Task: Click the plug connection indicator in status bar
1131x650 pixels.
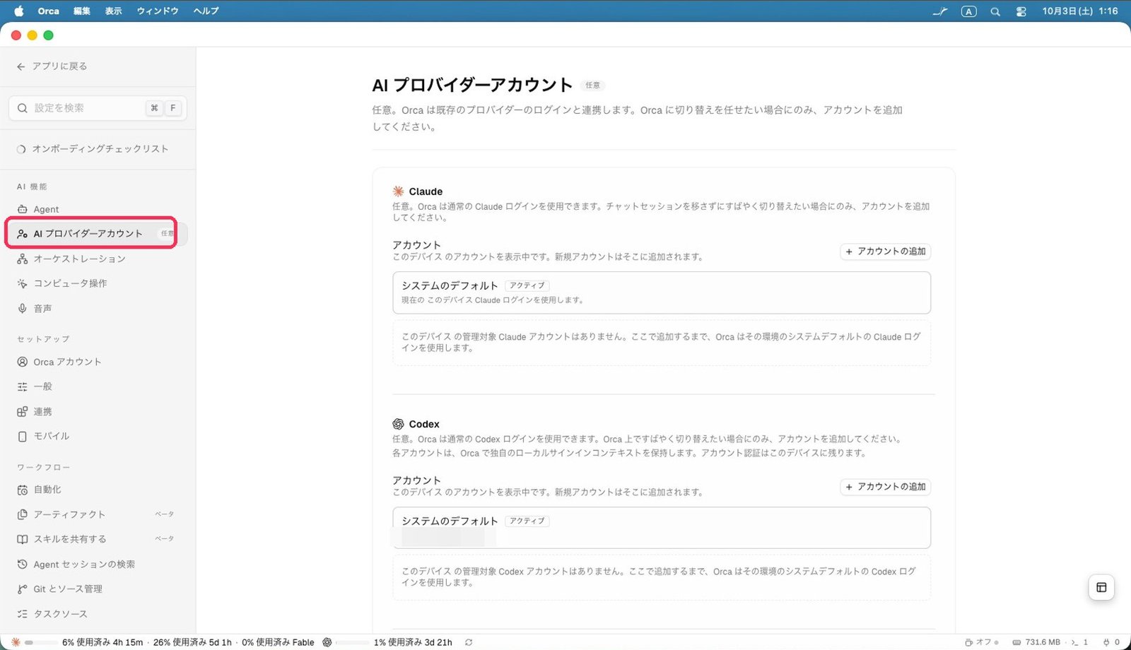Action: pos(1111,642)
